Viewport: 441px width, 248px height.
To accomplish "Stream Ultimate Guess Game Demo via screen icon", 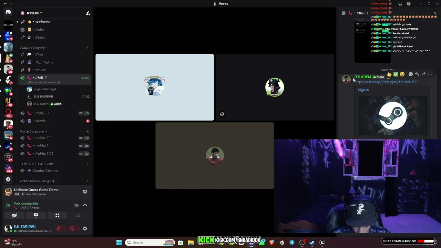I will click(85, 192).
